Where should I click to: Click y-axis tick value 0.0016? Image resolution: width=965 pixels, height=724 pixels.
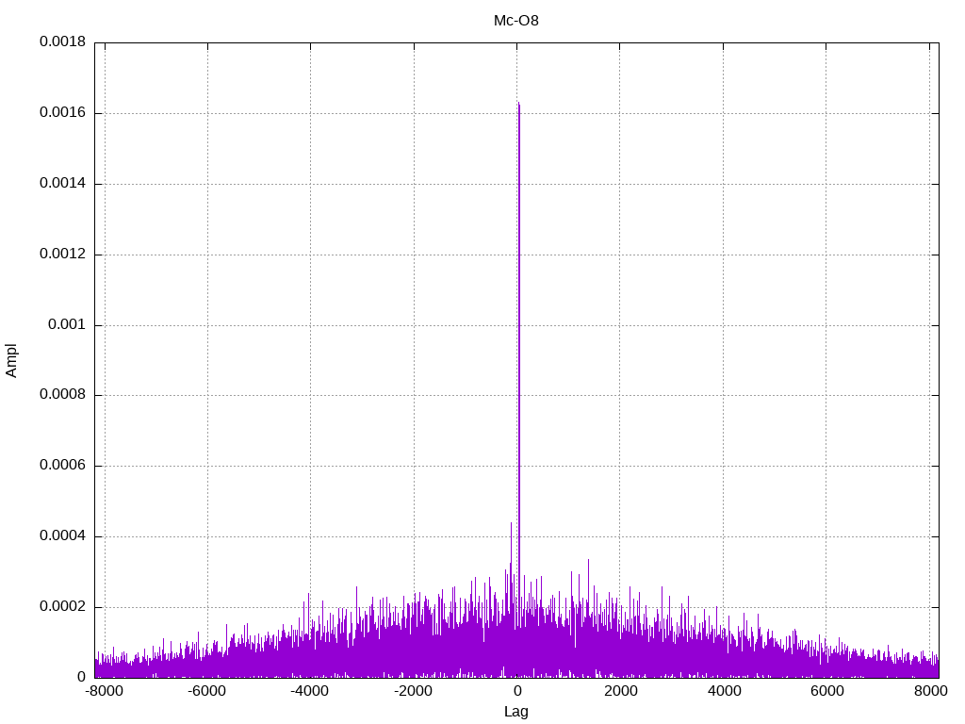(63, 113)
